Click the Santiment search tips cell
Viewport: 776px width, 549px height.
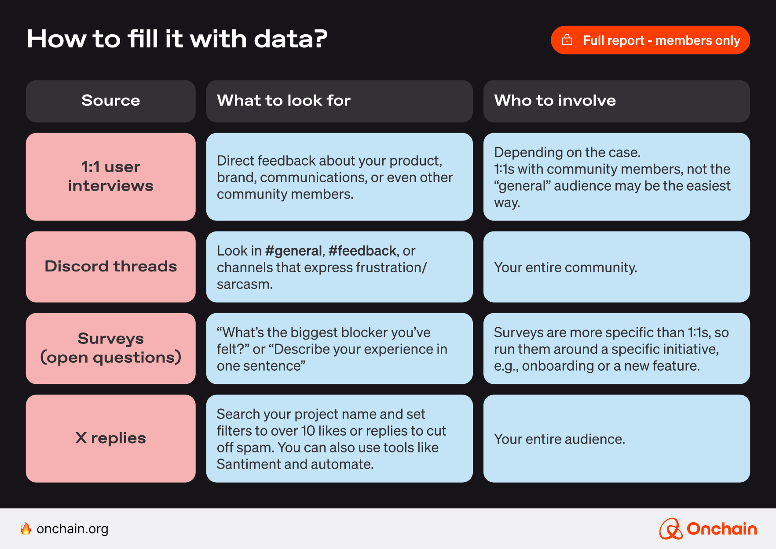click(x=339, y=439)
